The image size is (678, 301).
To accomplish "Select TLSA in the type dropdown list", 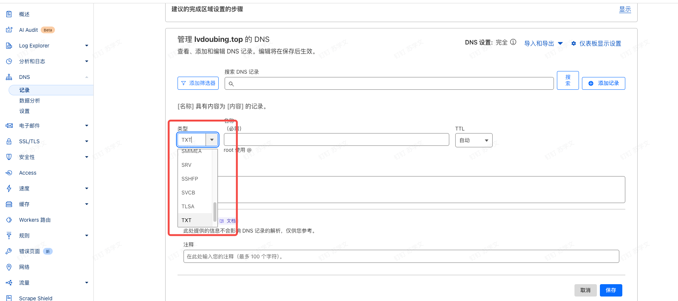I will [188, 206].
